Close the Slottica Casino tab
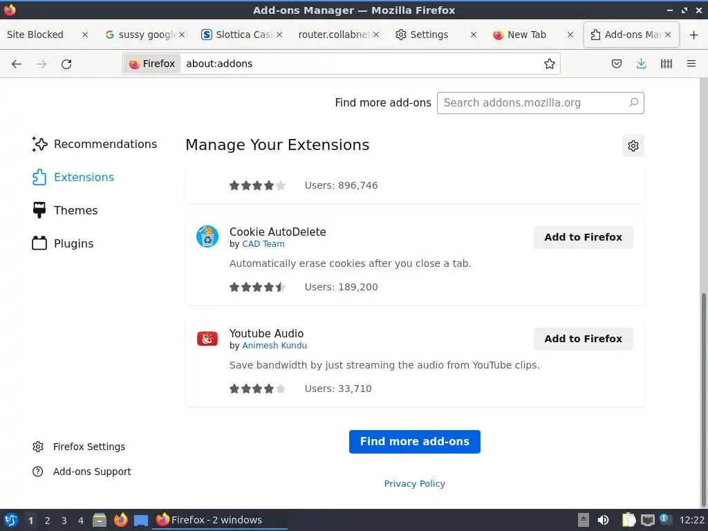This screenshot has height=531, width=708. tap(279, 35)
